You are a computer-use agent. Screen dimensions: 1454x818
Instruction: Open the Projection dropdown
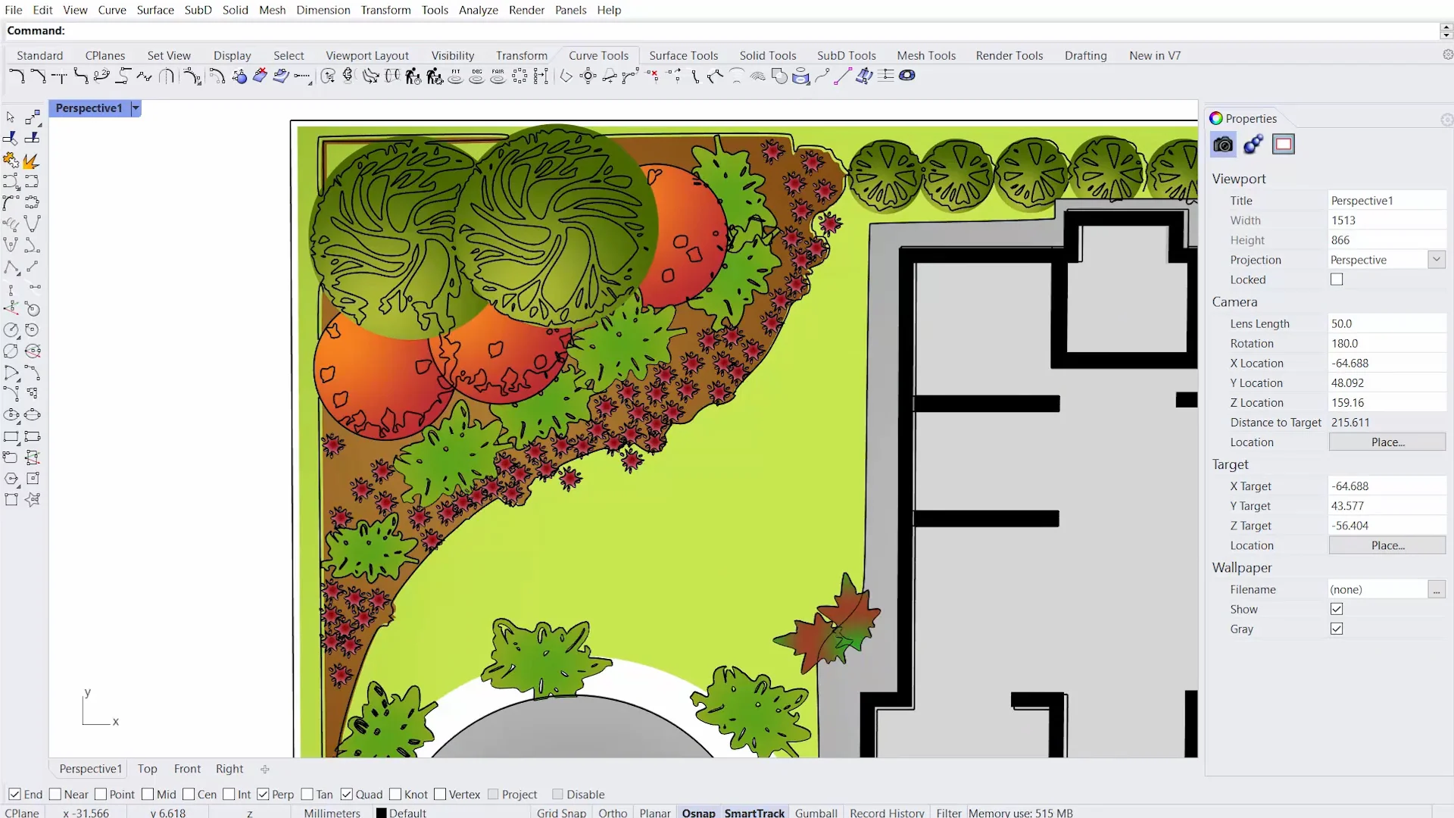coord(1436,260)
